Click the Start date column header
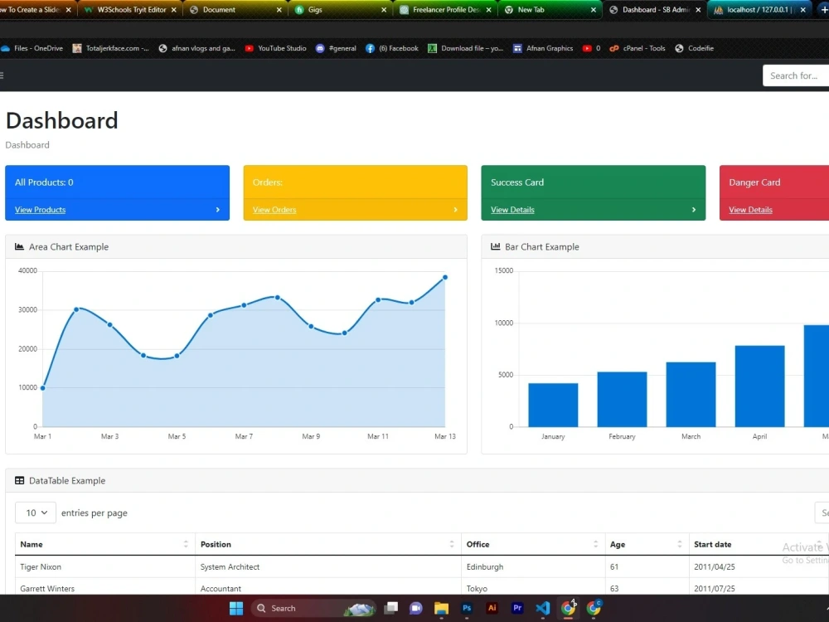Image resolution: width=829 pixels, height=622 pixels. [x=759, y=544]
